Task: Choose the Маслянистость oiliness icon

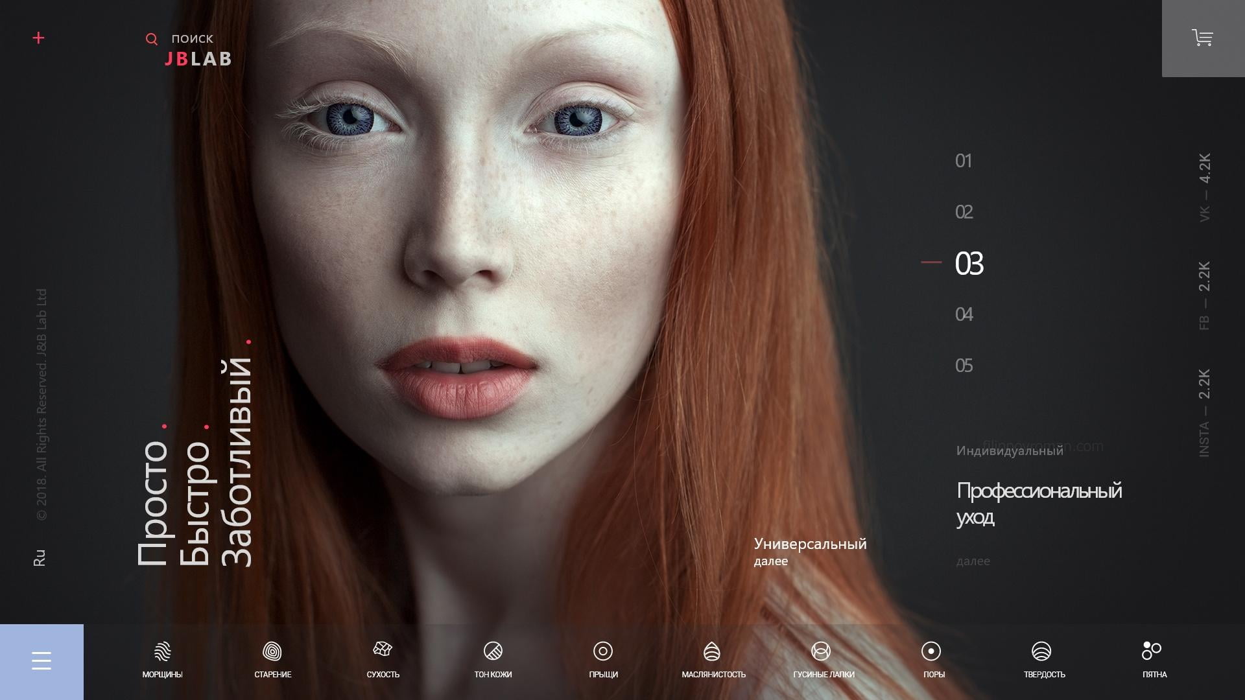Action: [x=712, y=651]
